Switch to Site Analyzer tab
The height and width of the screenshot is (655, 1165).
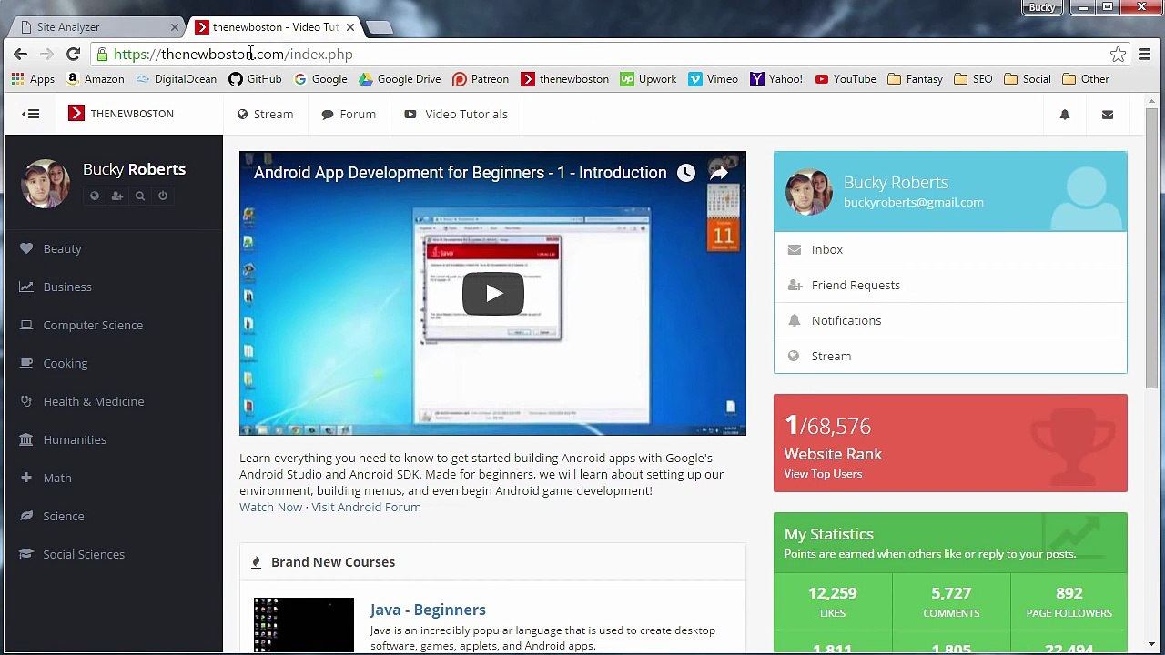pyautogui.click(x=96, y=27)
